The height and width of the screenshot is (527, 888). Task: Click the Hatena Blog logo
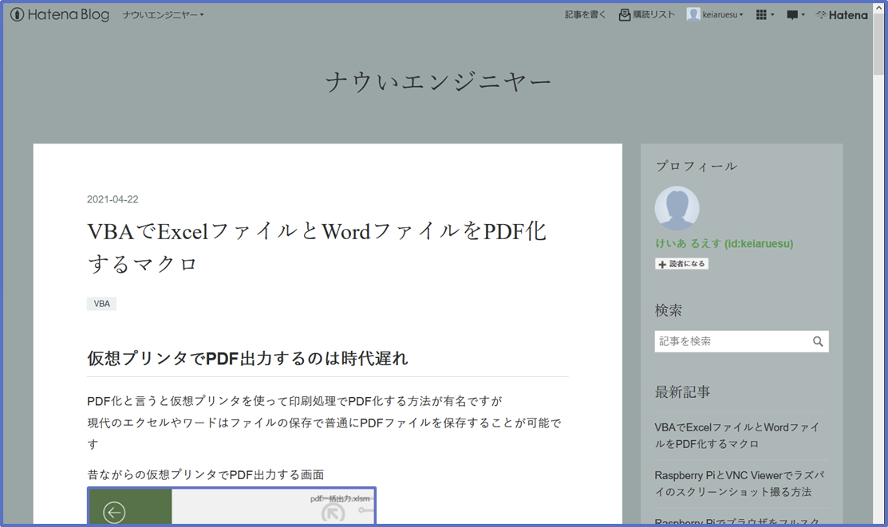pos(58,14)
